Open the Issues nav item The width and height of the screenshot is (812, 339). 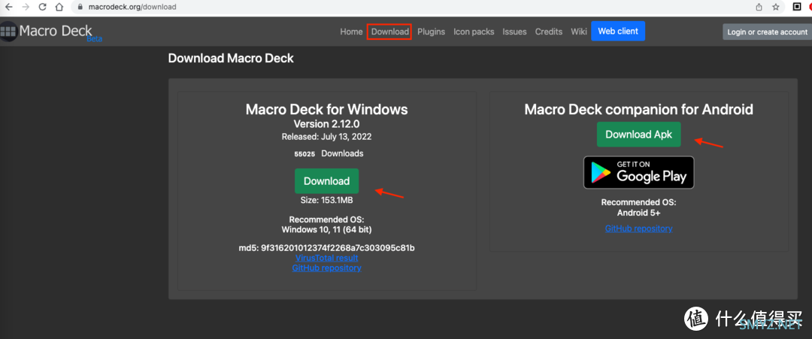(514, 32)
